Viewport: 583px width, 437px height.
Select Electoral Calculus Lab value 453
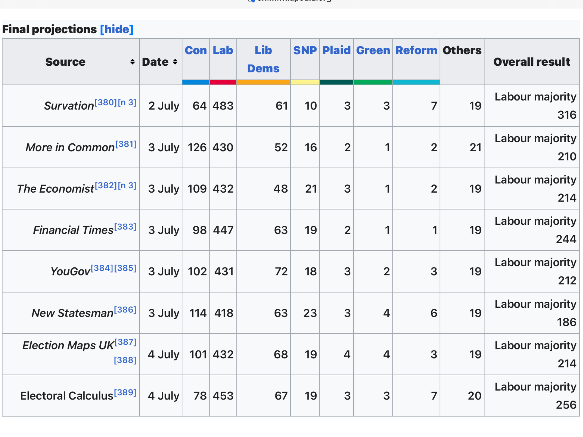point(223,396)
